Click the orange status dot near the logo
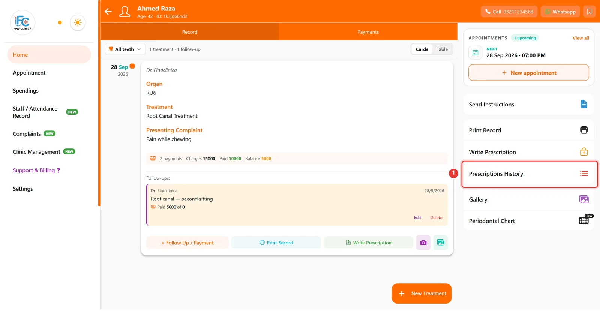The width and height of the screenshot is (600, 311). coord(60,22)
